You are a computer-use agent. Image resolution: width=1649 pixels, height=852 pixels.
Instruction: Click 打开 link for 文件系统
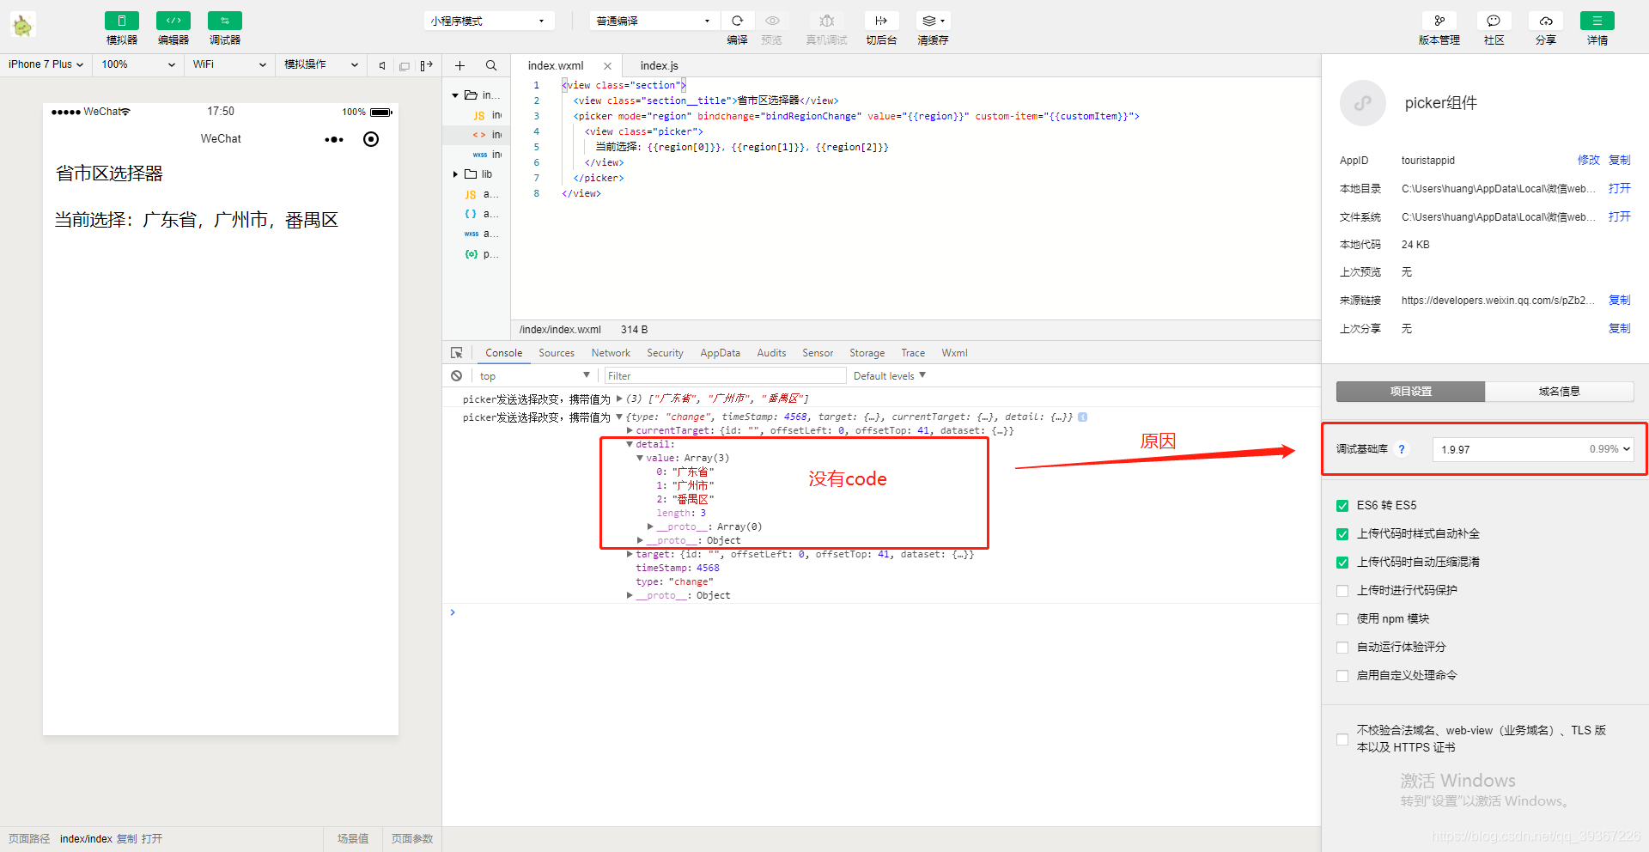1619,217
